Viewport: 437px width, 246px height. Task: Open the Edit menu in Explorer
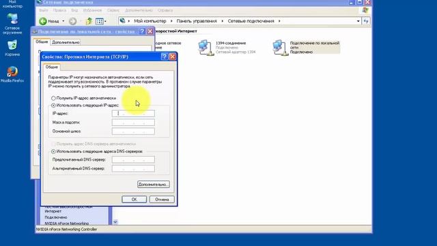coord(59,10)
